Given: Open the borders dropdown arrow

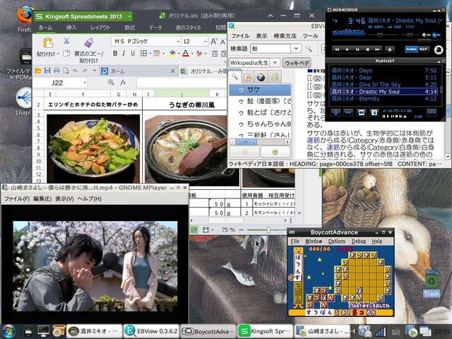Looking at the screenshot, I should [150, 54].
